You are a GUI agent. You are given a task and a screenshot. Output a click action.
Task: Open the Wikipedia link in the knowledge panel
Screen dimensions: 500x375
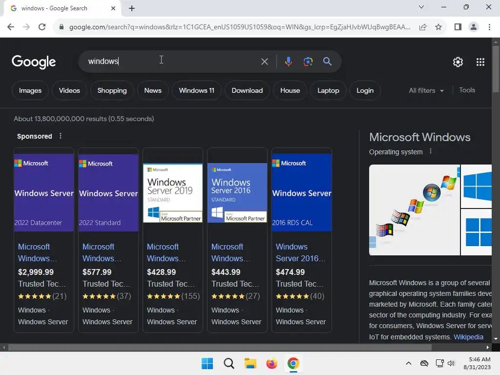(x=468, y=337)
